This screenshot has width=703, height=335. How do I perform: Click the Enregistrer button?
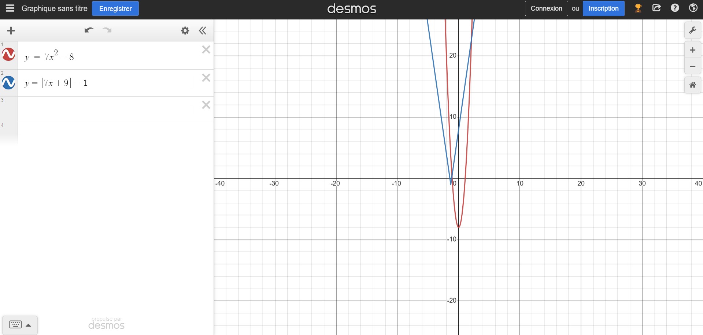tap(115, 8)
